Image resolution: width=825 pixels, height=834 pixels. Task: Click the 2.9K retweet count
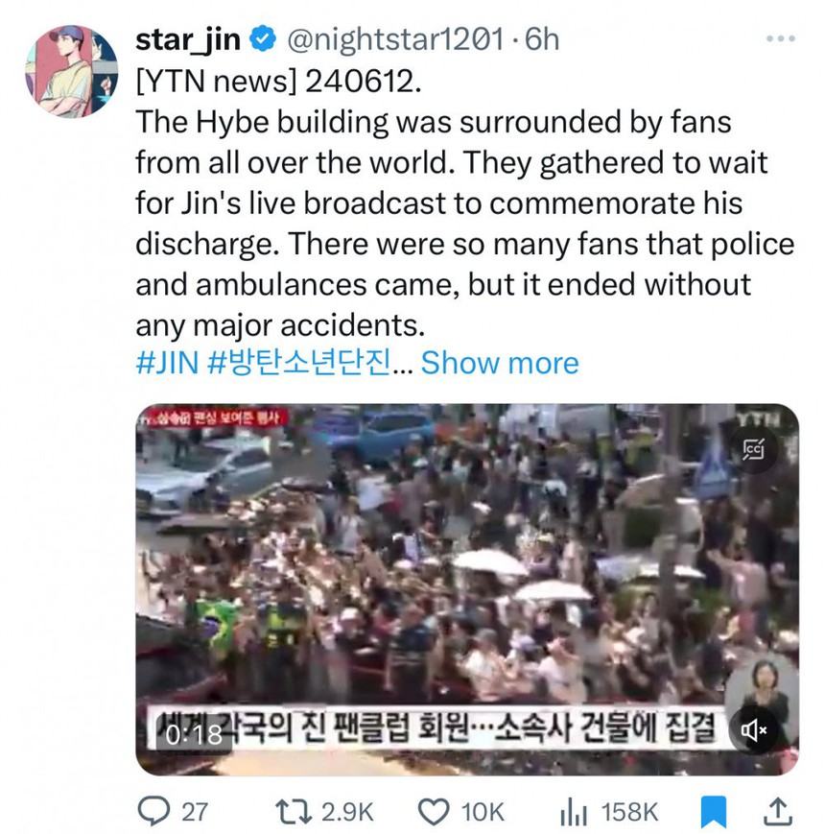coord(347,812)
